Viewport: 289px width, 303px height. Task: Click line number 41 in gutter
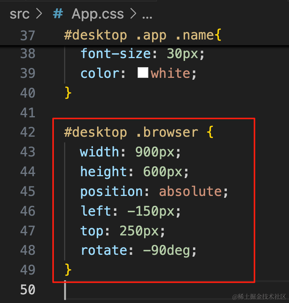[28, 113]
